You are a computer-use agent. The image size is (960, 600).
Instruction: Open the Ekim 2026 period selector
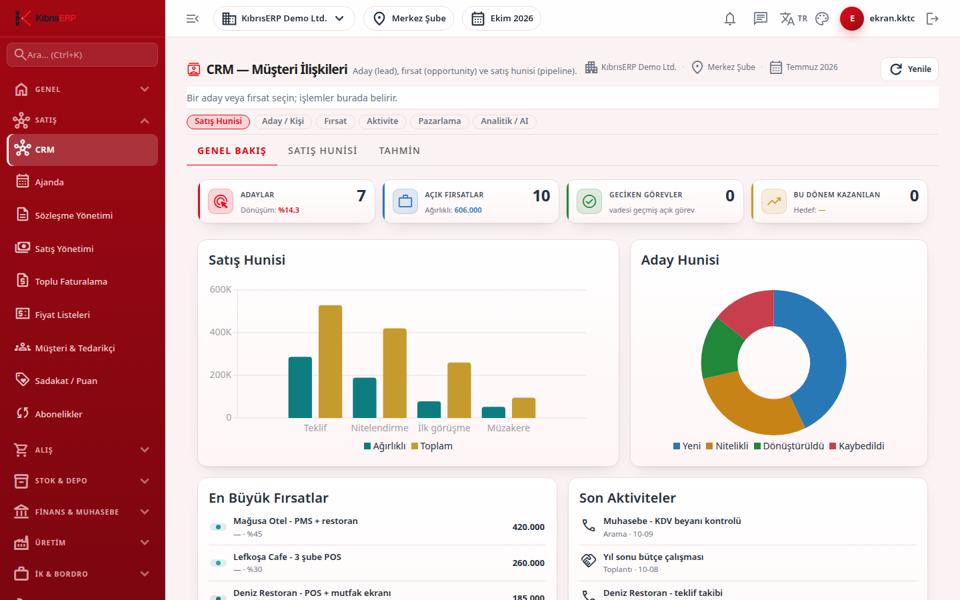point(501,19)
